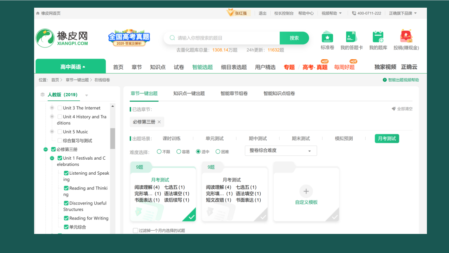
Task: Switch to the 知识点一键出题 tab
Action: 189,94
